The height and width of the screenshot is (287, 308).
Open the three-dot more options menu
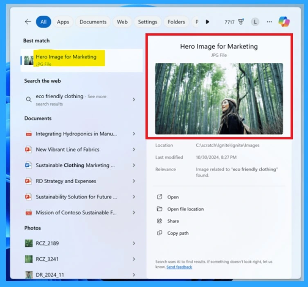tap(269, 22)
